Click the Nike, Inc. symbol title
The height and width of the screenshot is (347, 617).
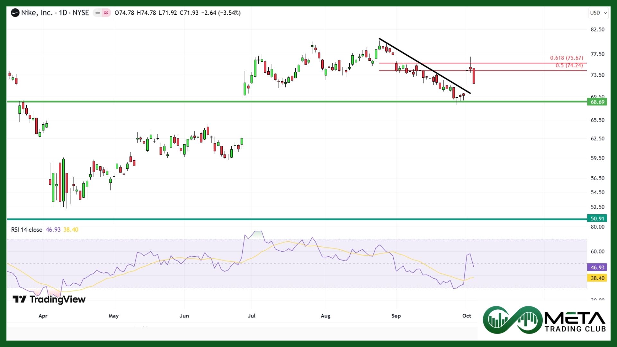click(37, 13)
